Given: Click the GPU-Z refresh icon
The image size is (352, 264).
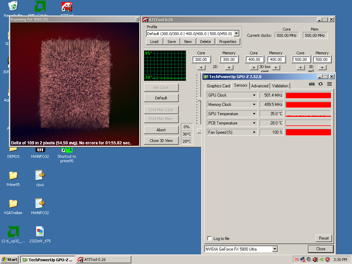Looking at the screenshot, I should tap(321, 84).
